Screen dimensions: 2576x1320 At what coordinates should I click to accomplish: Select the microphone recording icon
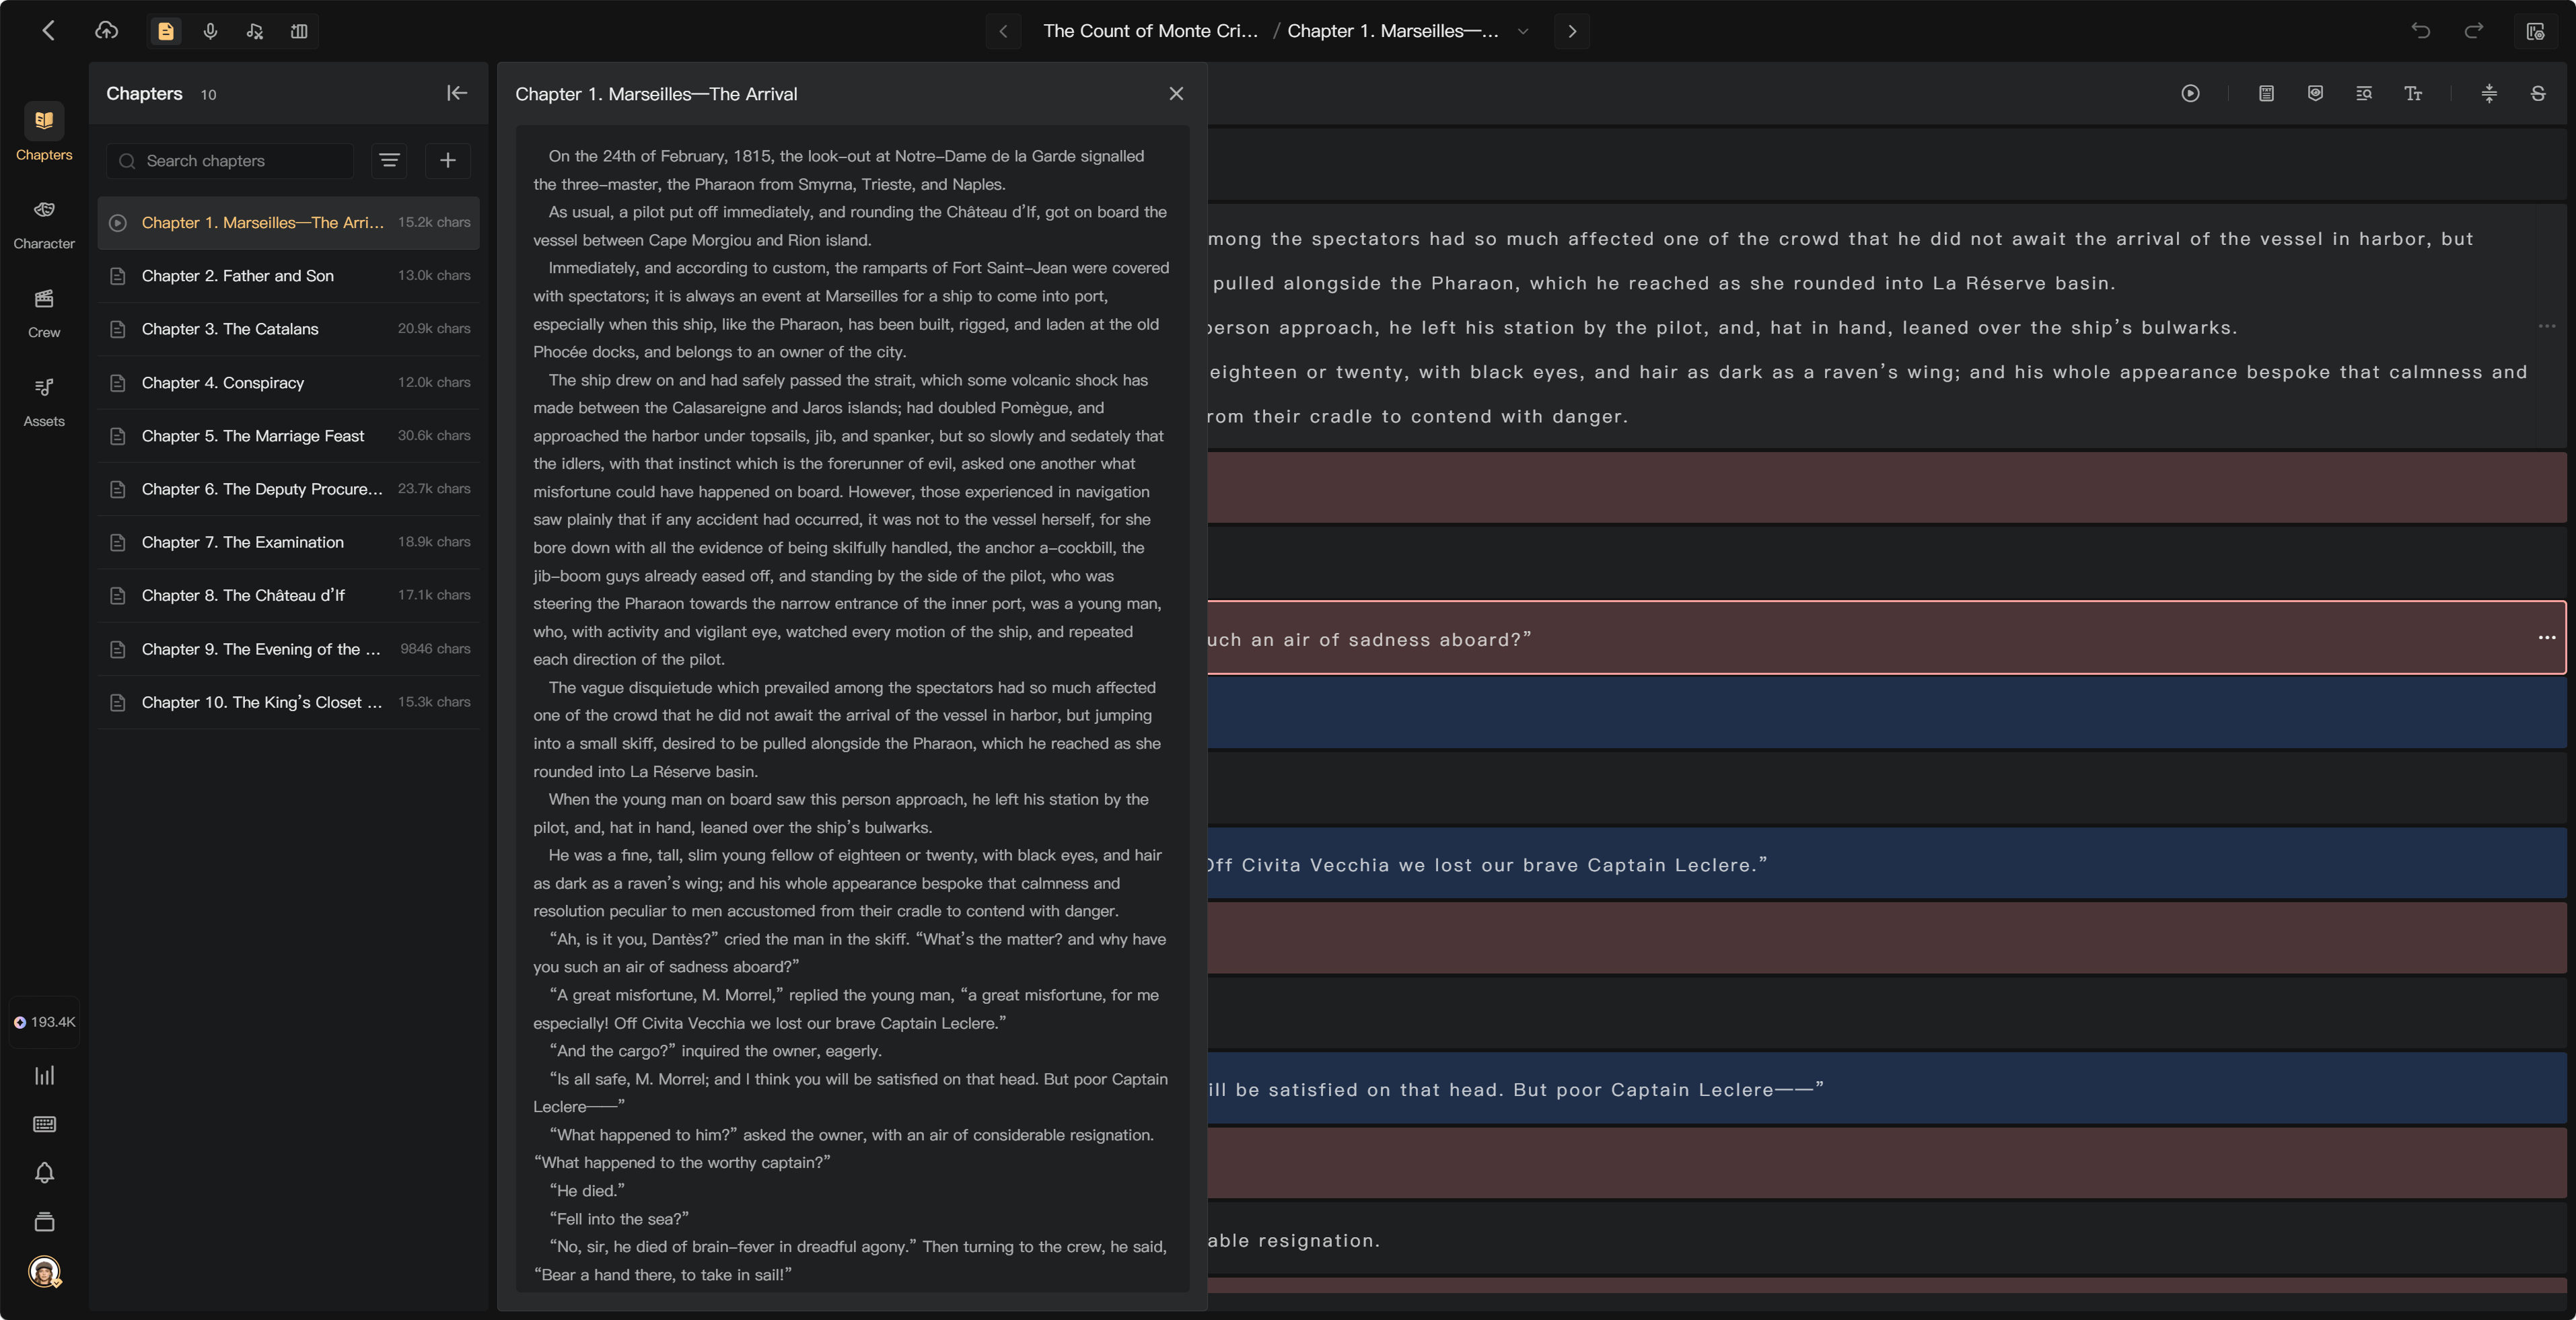[x=210, y=31]
